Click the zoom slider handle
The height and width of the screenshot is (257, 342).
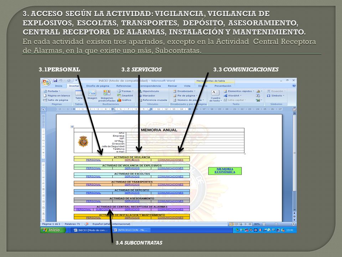coord(276,224)
